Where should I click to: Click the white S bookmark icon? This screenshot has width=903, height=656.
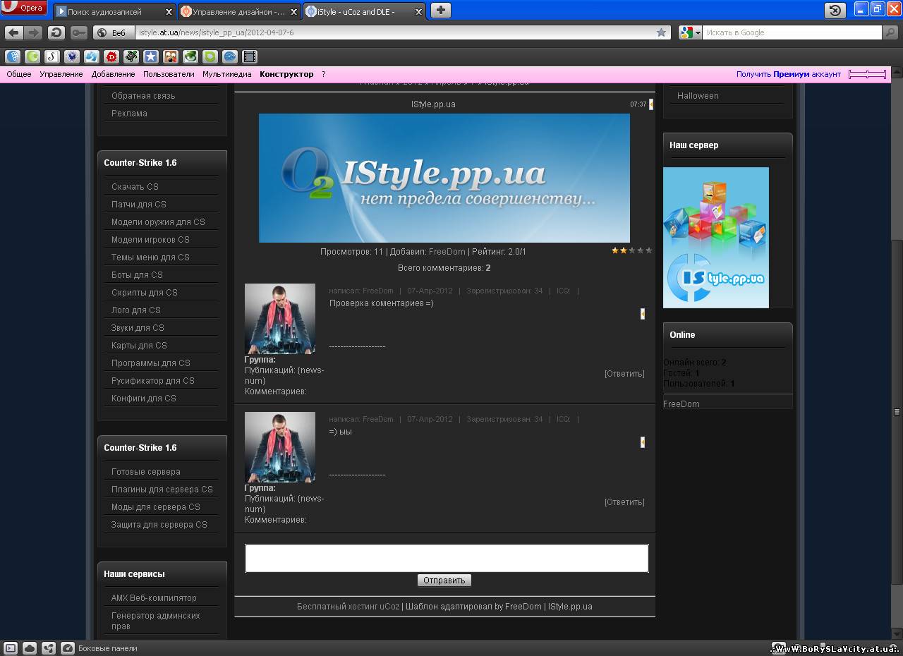coord(52,56)
